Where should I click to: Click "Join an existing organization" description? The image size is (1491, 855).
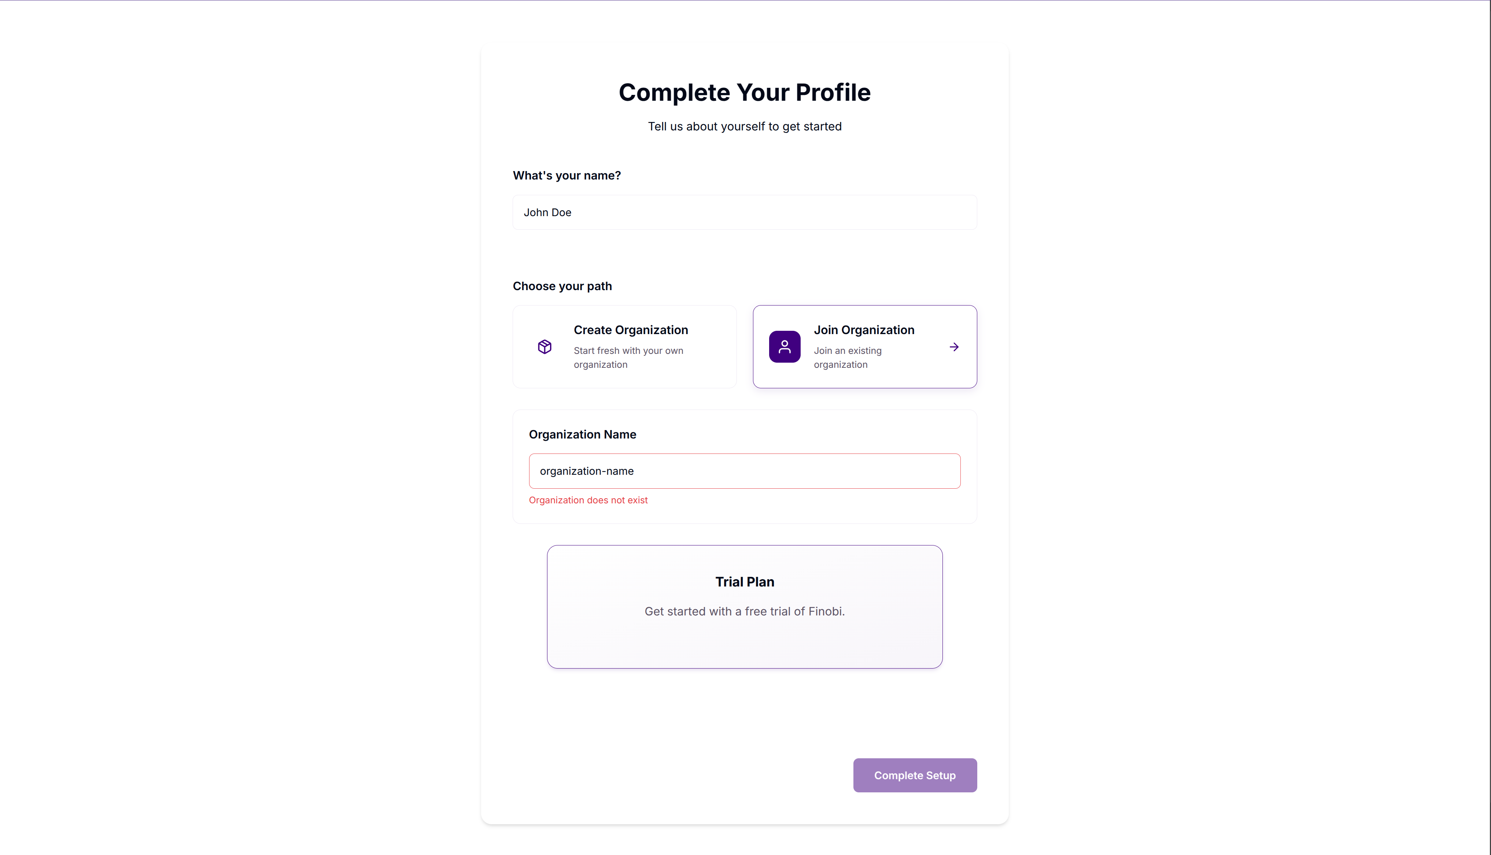click(x=848, y=358)
